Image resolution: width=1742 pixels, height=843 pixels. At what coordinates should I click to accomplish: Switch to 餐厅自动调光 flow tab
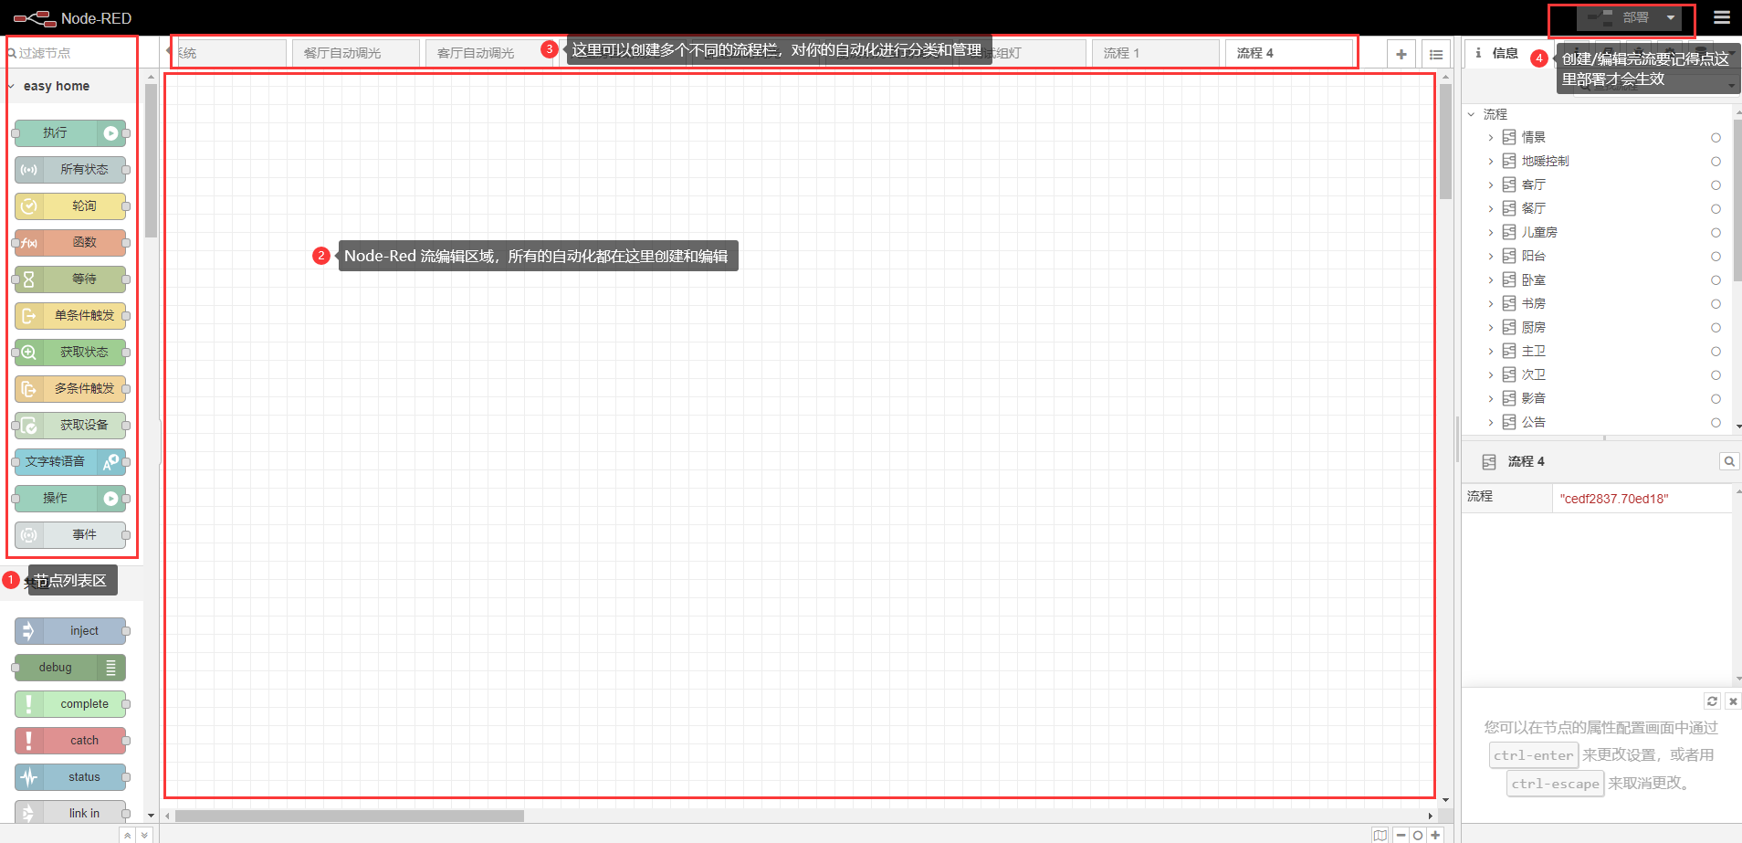pos(353,54)
